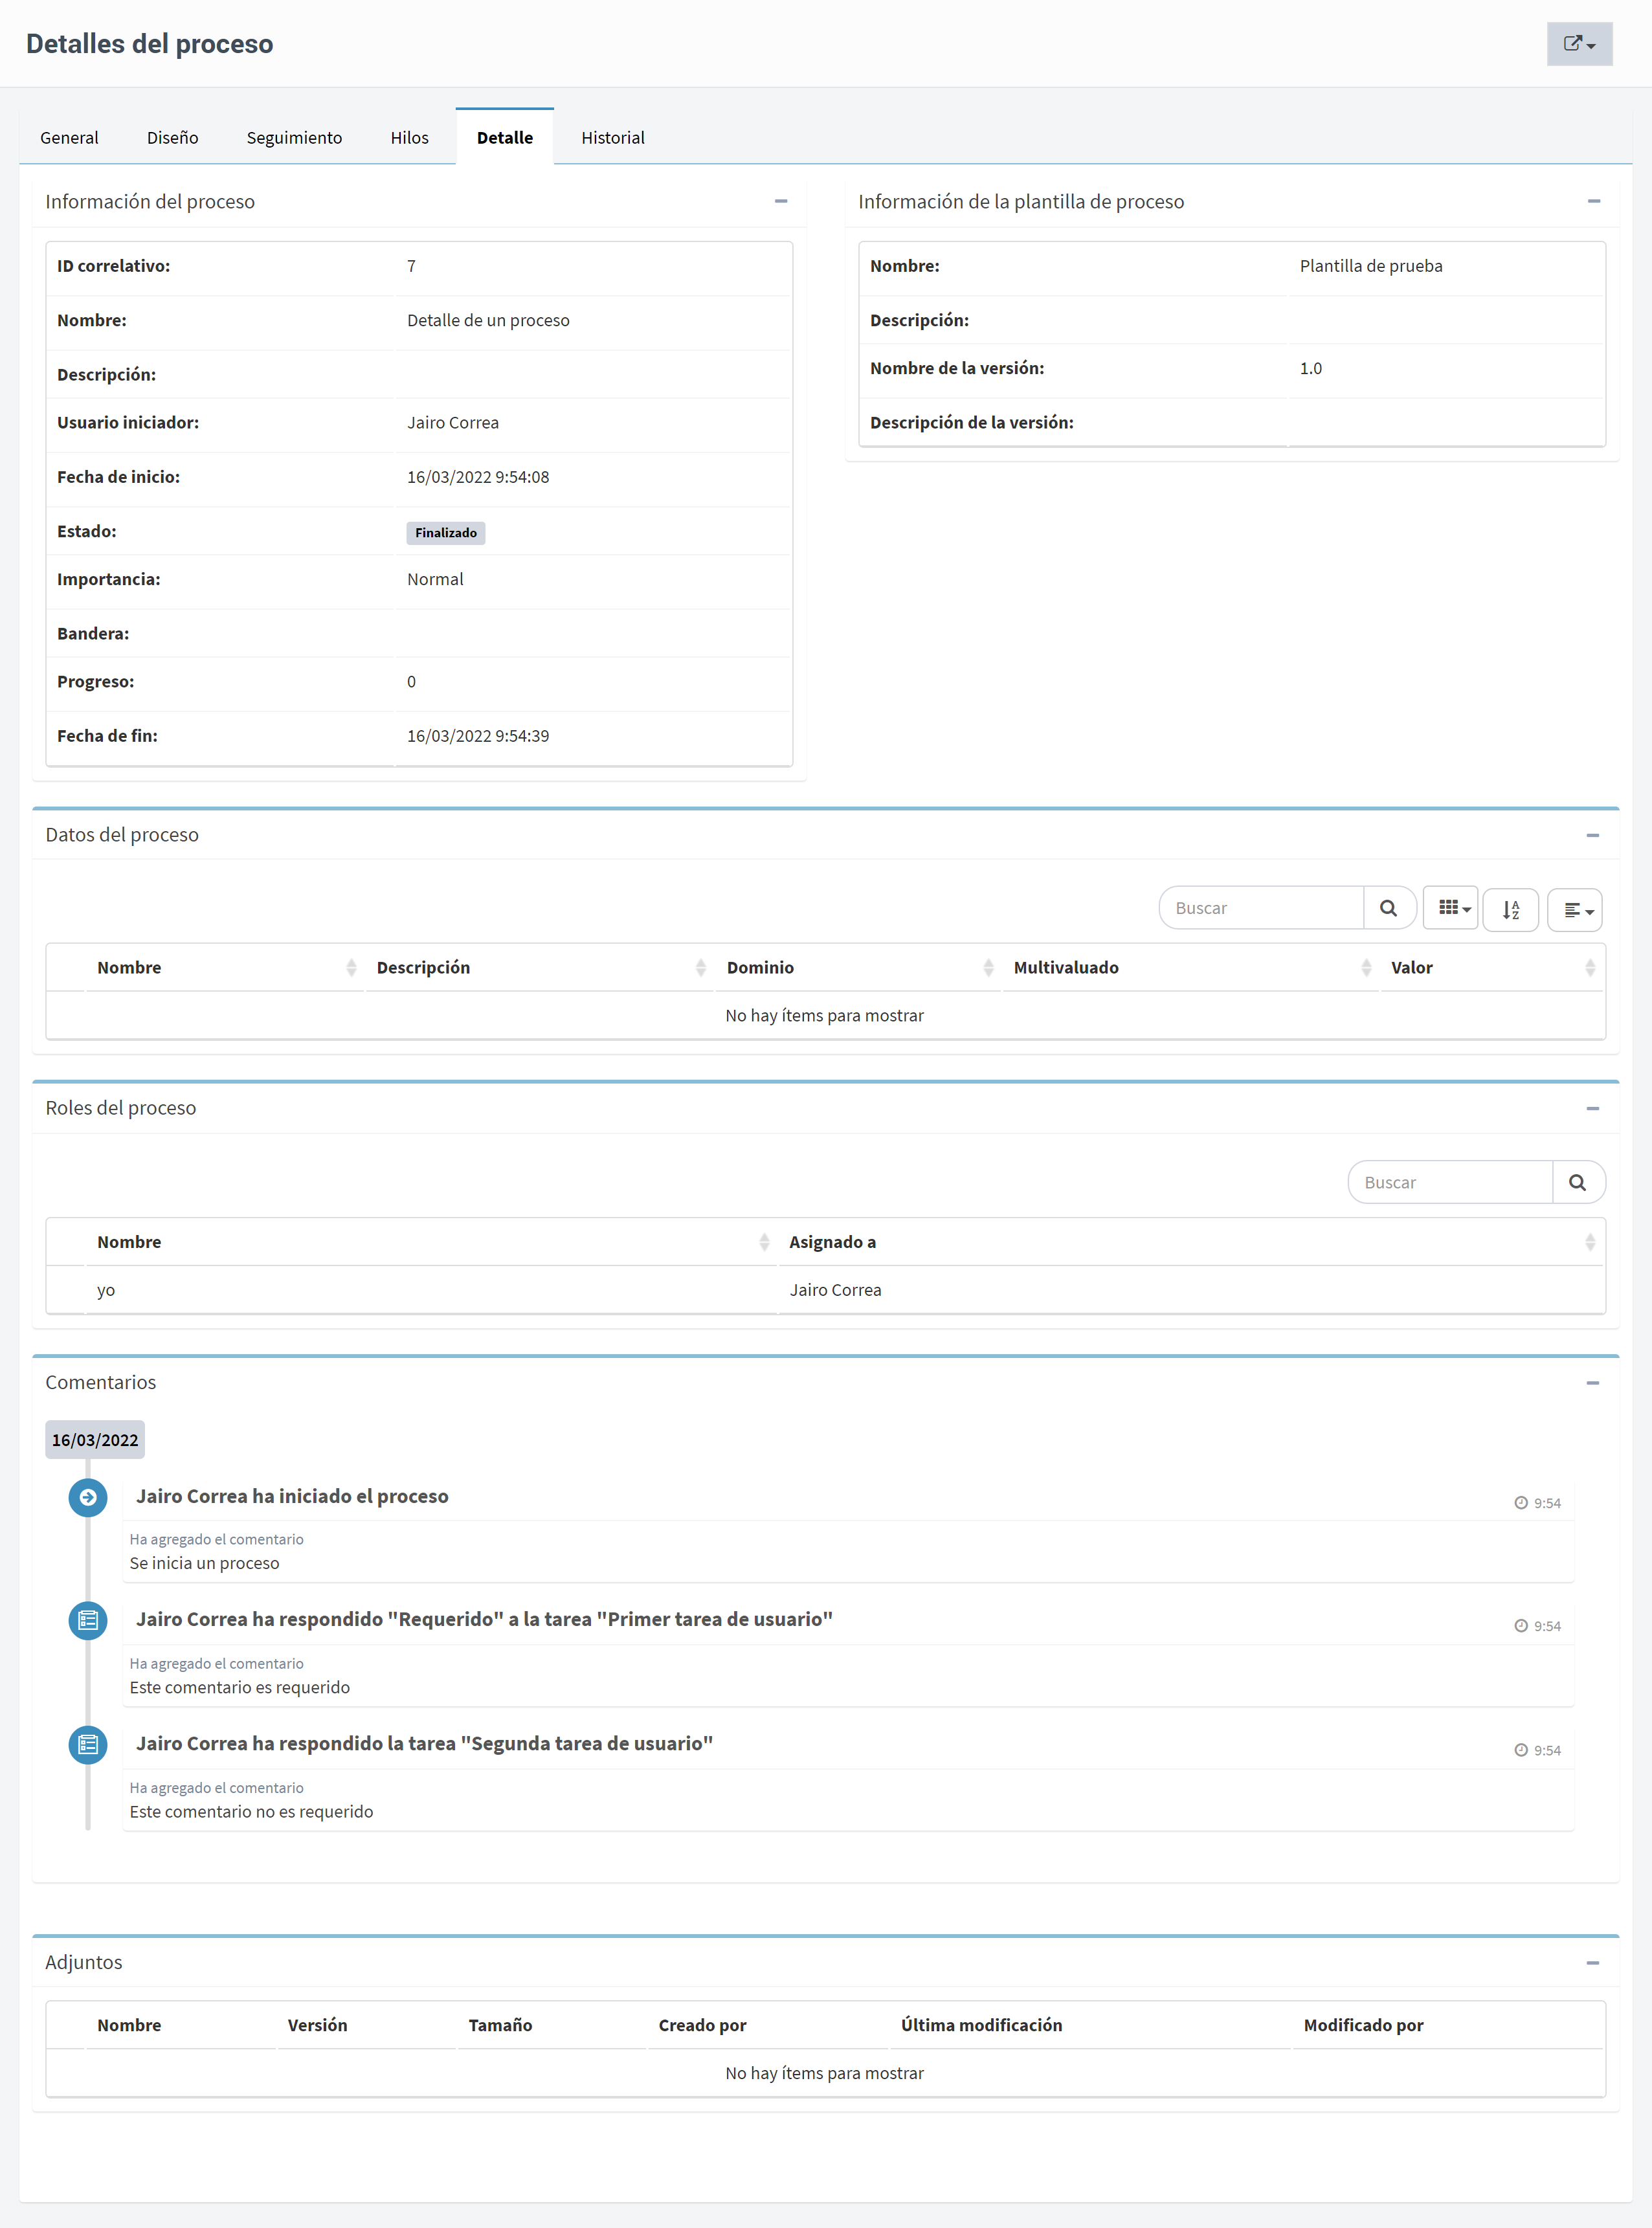The width and height of the screenshot is (1652, 2228).
Task: Open the Historial tab
Action: pyautogui.click(x=613, y=137)
